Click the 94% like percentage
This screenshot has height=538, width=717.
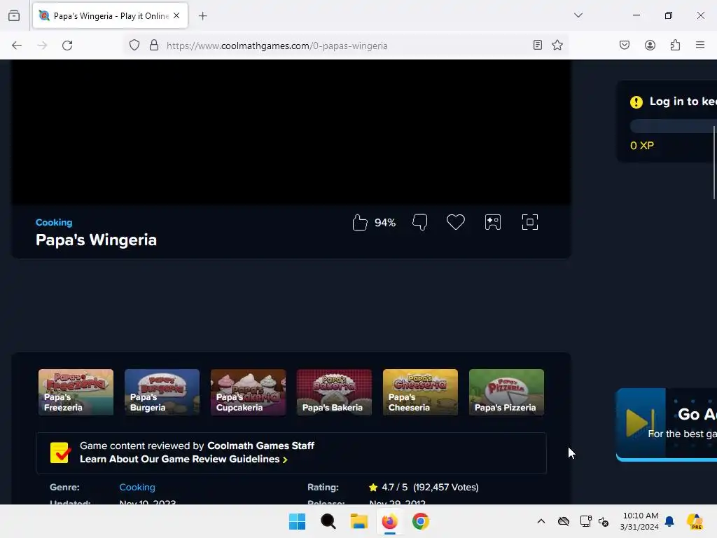[x=385, y=223]
